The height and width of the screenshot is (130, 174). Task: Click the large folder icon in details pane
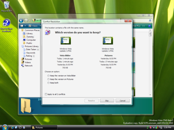tap(26, 106)
